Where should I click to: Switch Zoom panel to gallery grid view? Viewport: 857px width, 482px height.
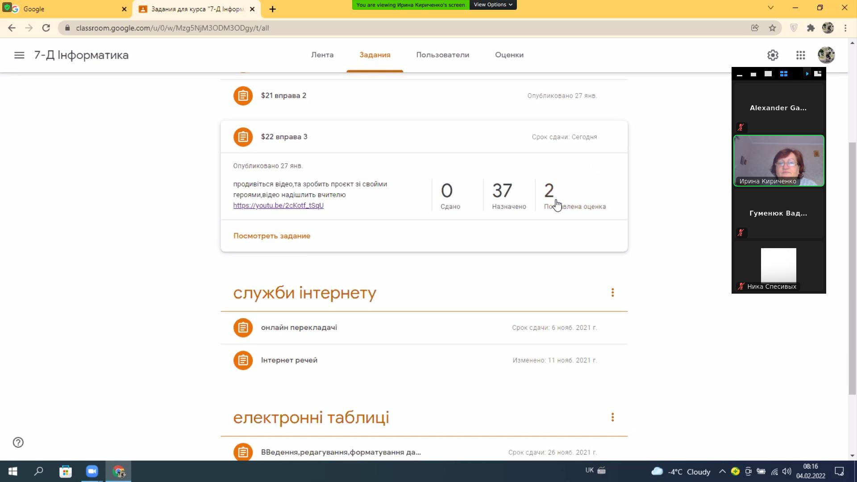pyautogui.click(x=783, y=74)
